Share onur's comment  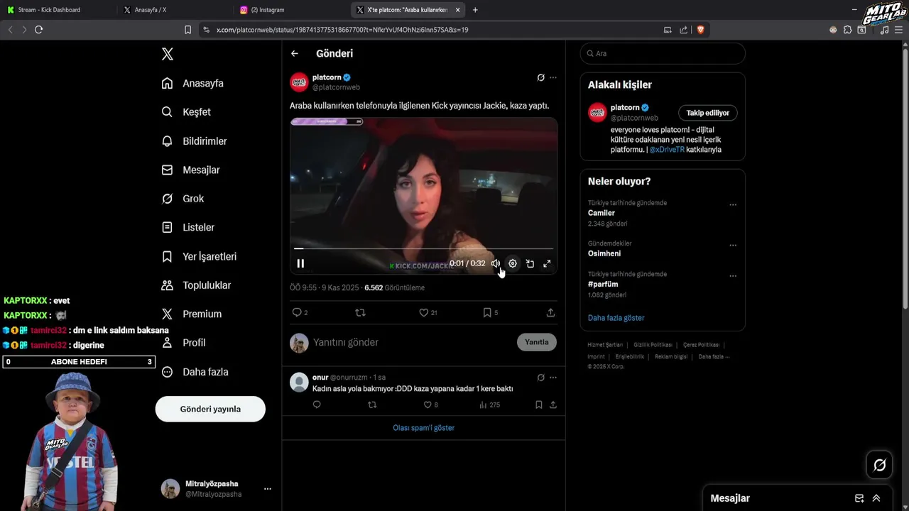553,405
